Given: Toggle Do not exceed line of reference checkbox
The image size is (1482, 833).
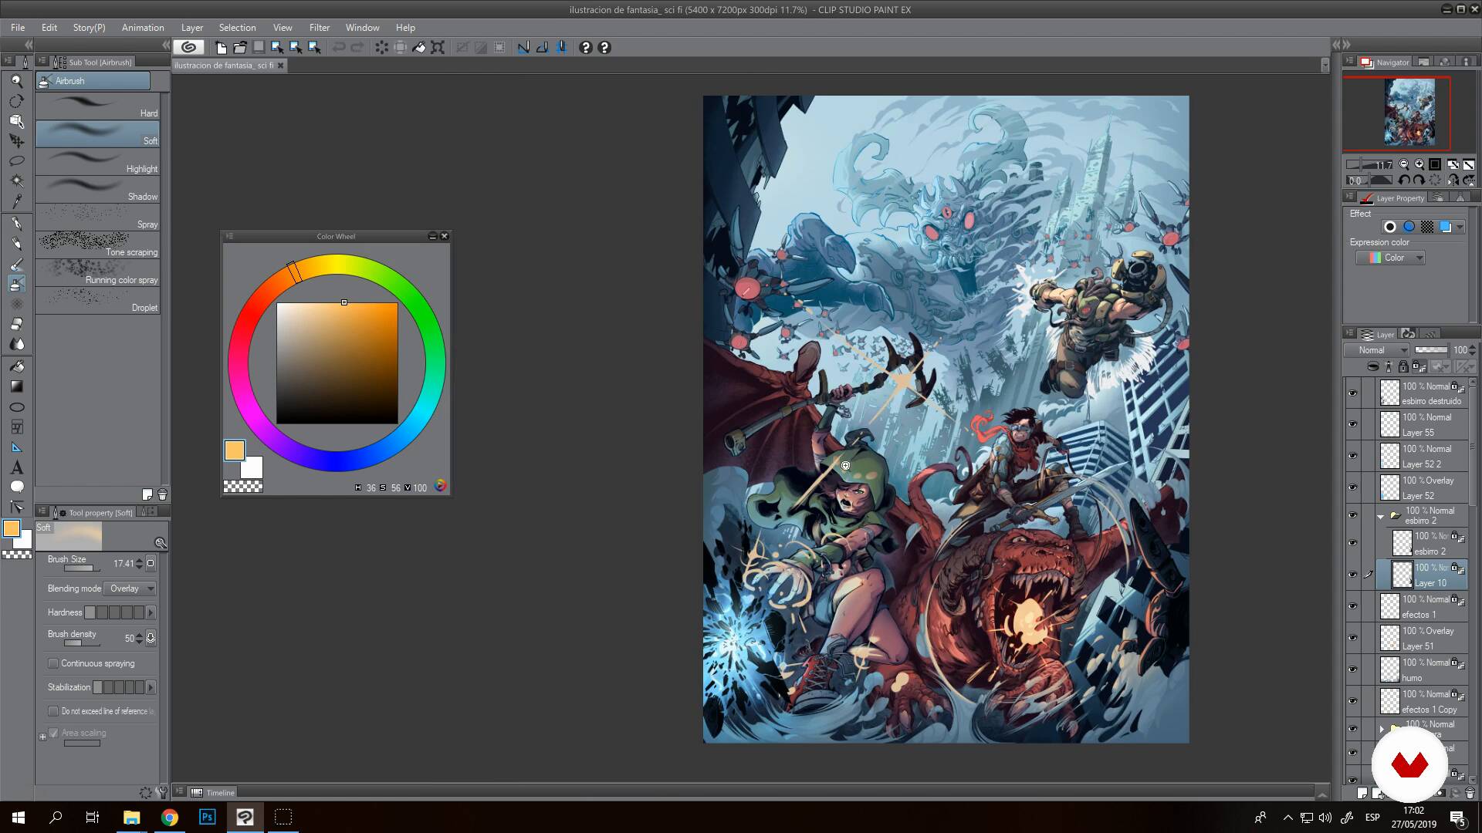Looking at the screenshot, I should 53,711.
